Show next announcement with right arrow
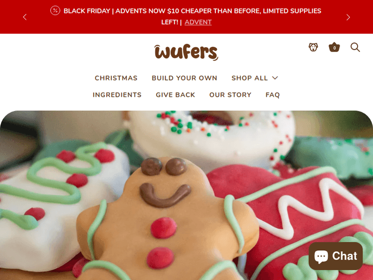 pyautogui.click(x=348, y=17)
